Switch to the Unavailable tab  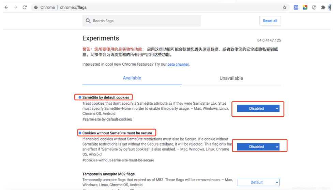231,79
